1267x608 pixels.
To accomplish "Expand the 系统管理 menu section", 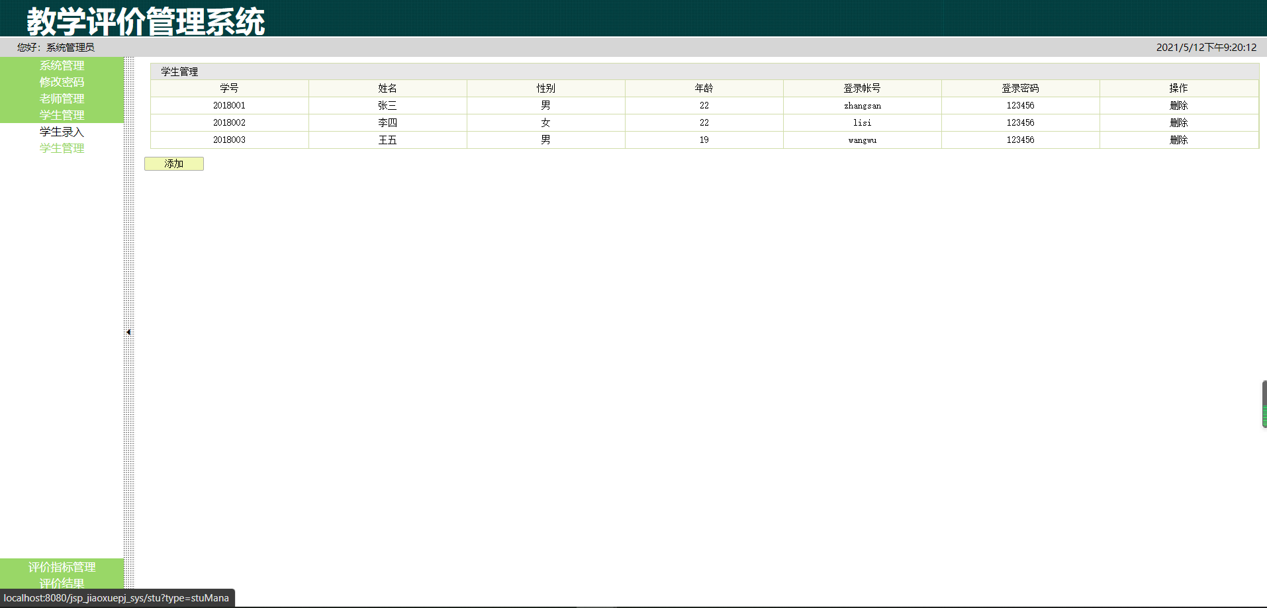I will pyautogui.click(x=62, y=65).
